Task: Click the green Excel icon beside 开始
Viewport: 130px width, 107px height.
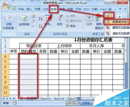Action: [x=14, y=9]
